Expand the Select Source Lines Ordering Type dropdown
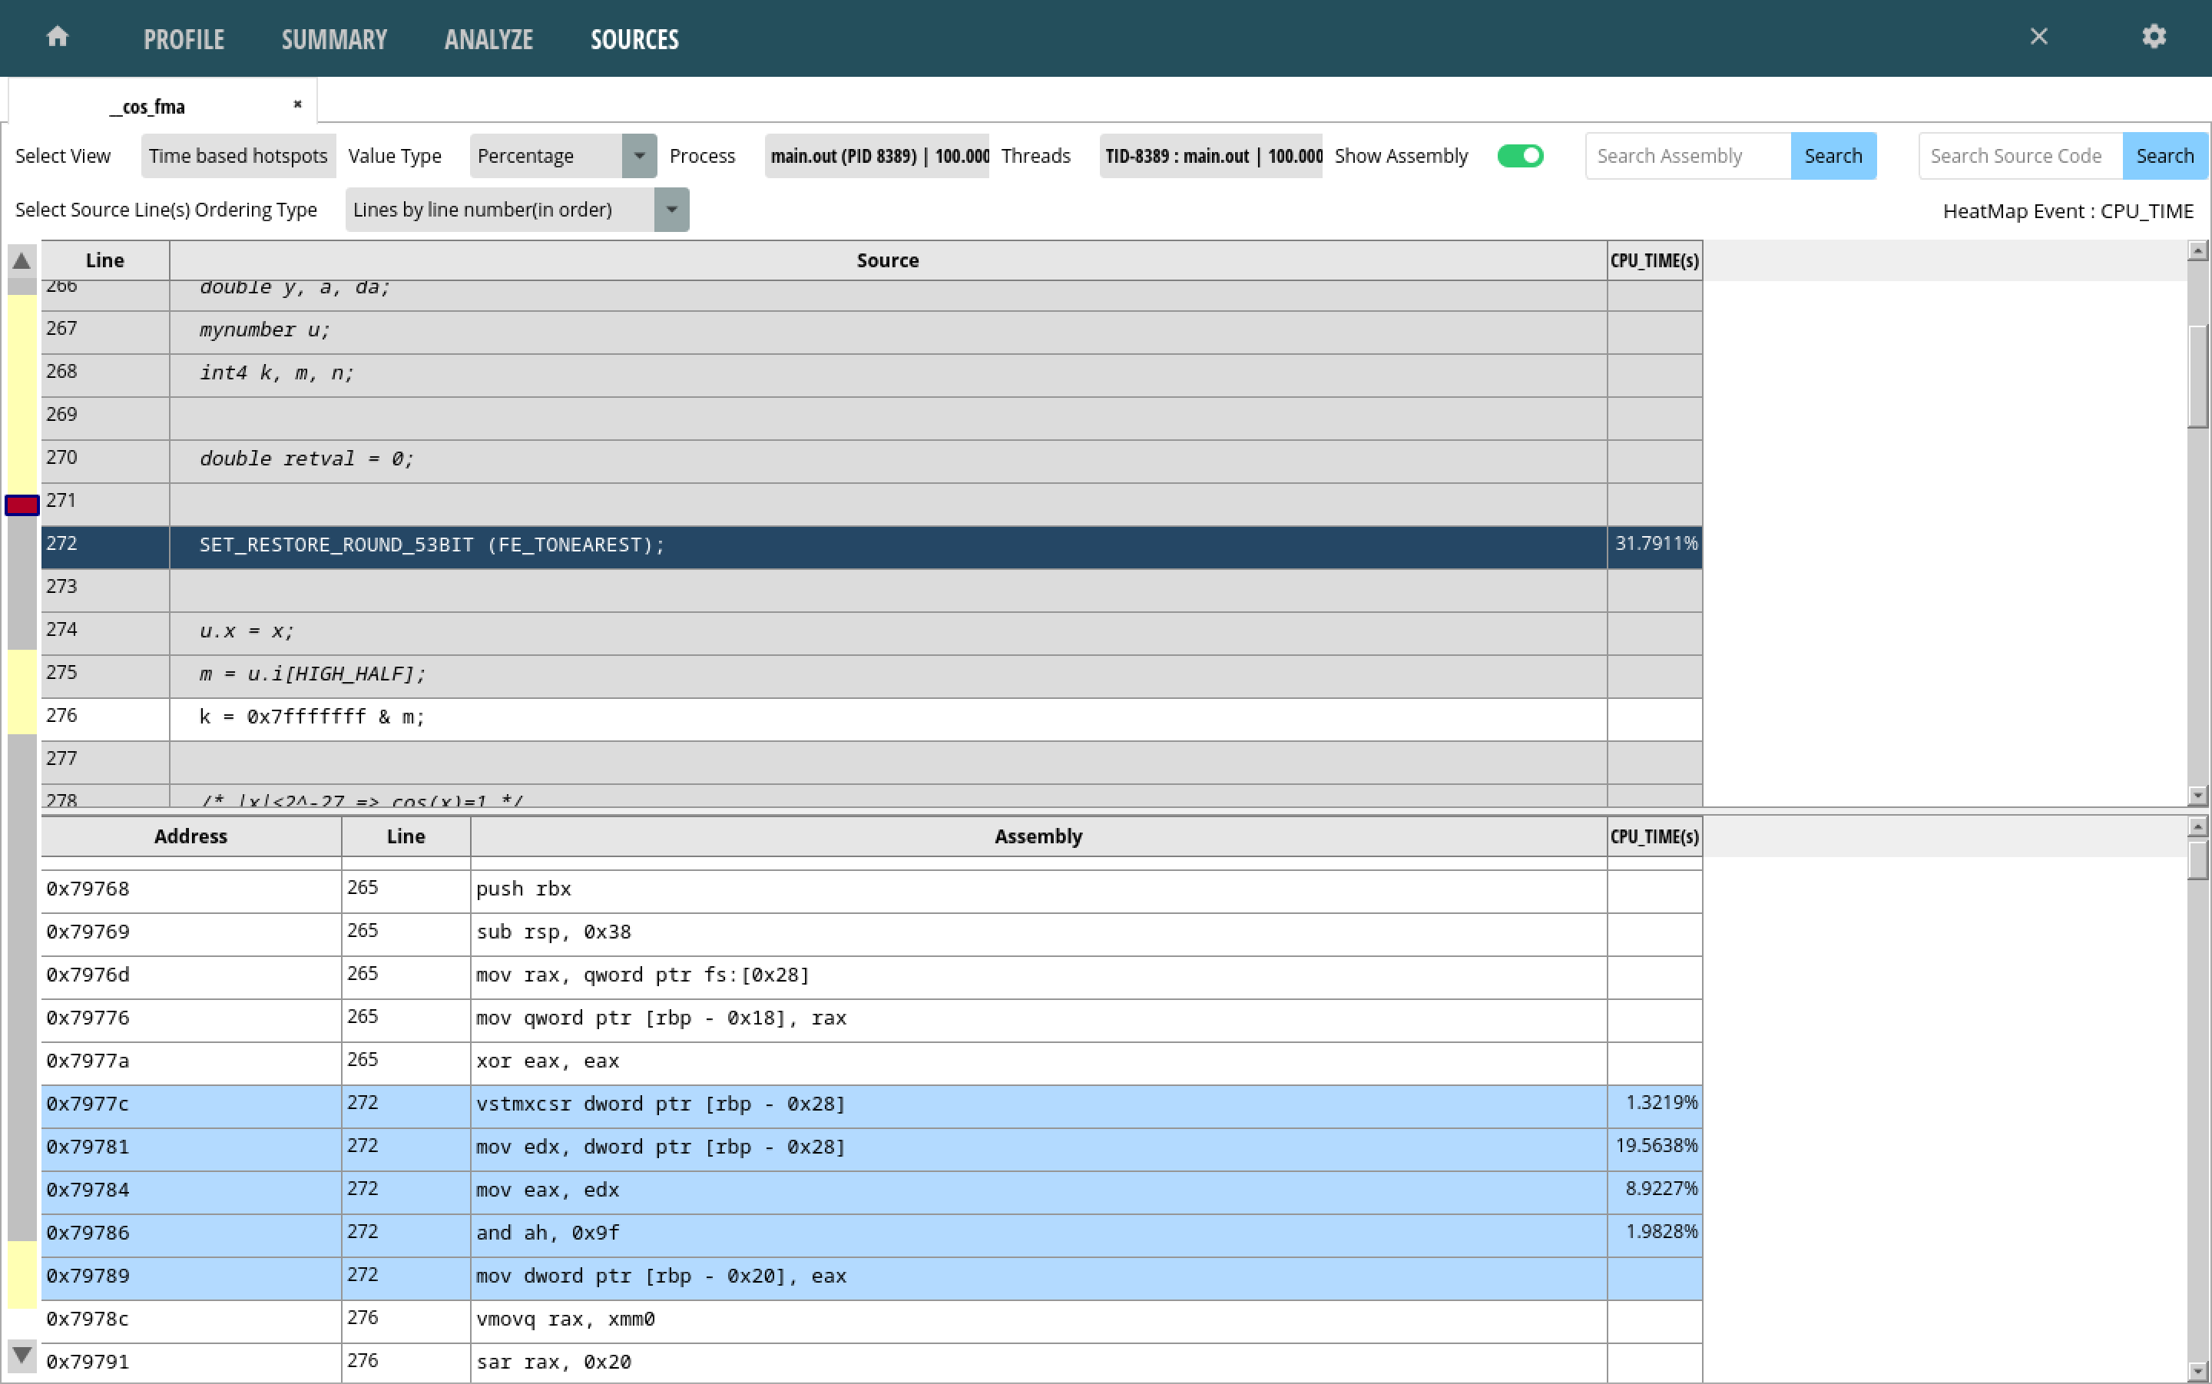The width and height of the screenshot is (2212, 1384). click(x=671, y=209)
